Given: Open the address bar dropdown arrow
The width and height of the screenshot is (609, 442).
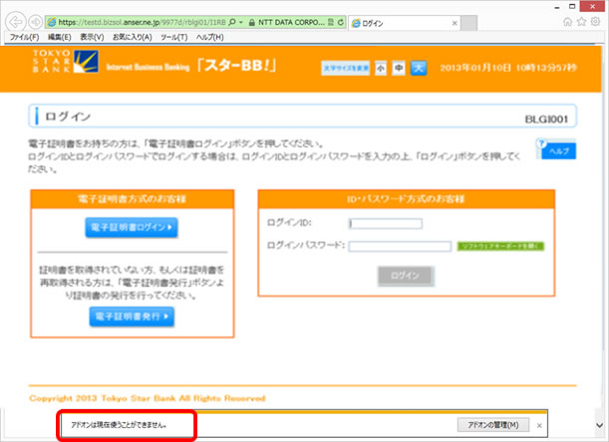Looking at the screenshot, I should 241,22.
